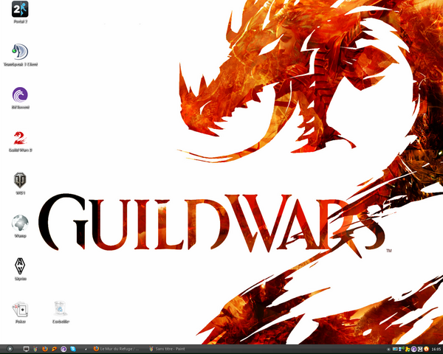
Task: Launch Paint from the quick launch bar
Action: click(35, 349)
